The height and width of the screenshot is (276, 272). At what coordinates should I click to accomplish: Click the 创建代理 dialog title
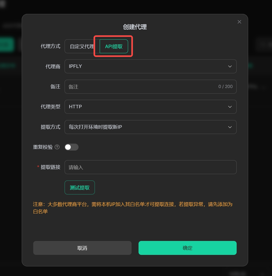135,27
